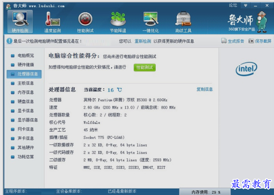Open the 硬件检测 hardware detection tab

(20, 22)
